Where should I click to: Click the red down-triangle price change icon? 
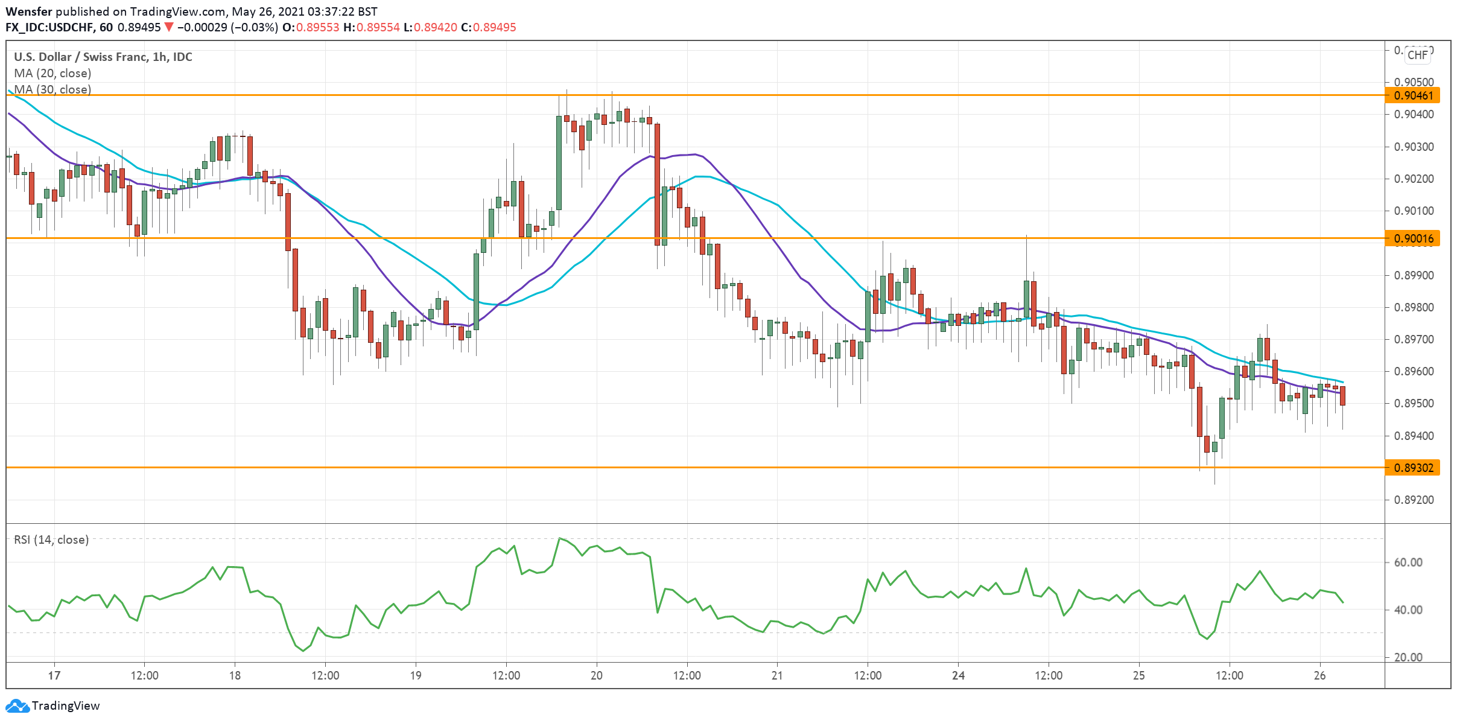pos(169,27)
